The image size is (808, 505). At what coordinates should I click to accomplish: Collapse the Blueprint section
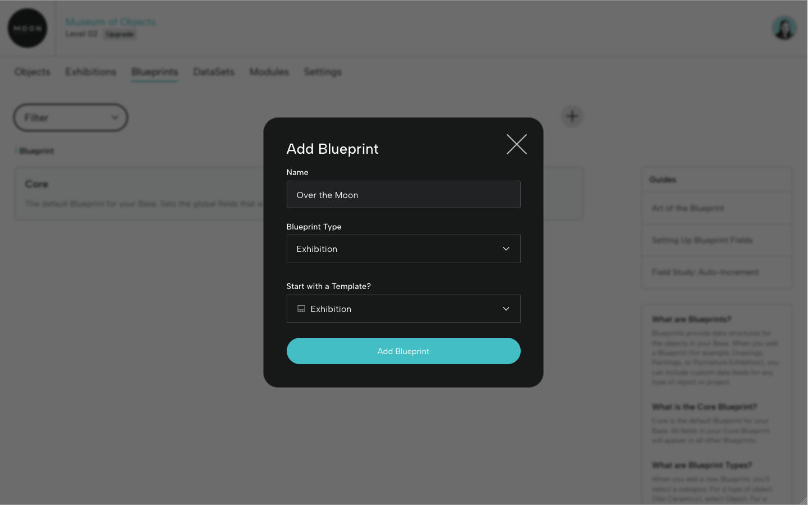[15, 150]
